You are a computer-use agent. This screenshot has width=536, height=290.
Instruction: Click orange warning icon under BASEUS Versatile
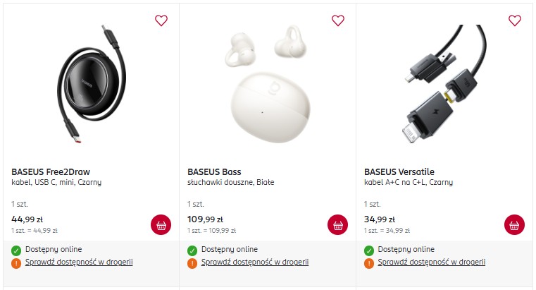369,263
